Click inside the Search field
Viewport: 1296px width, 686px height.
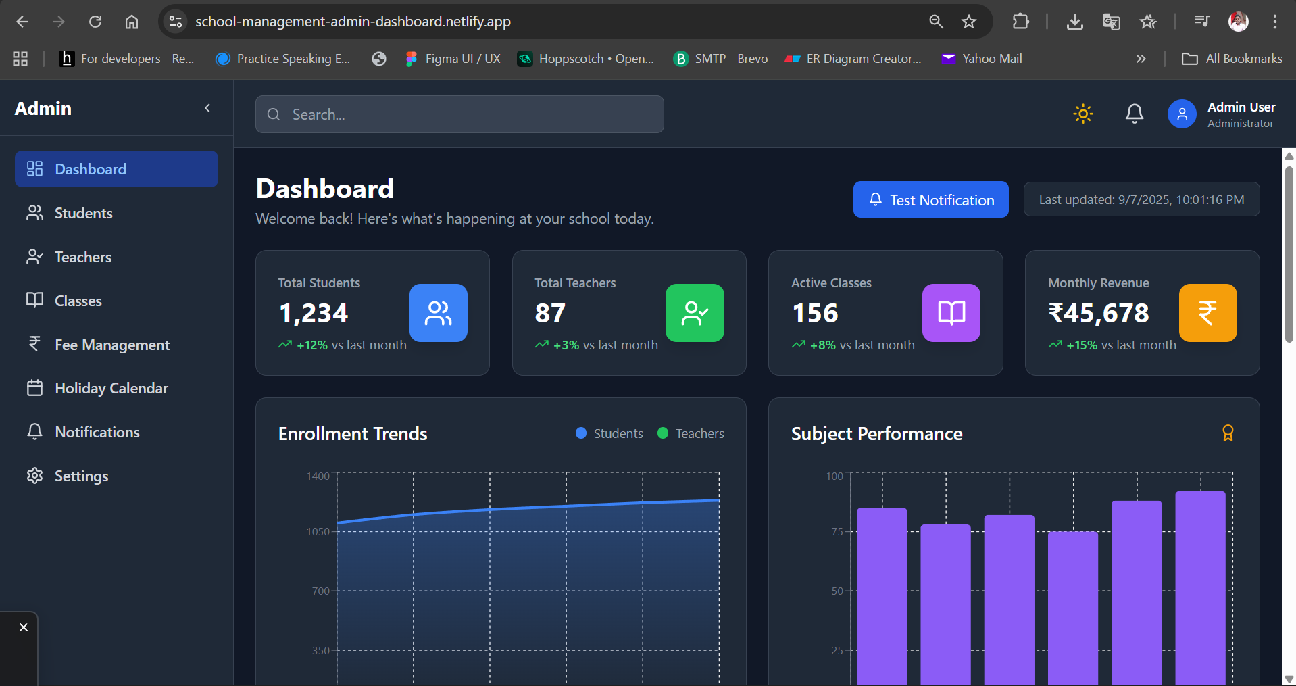(459, 114)
